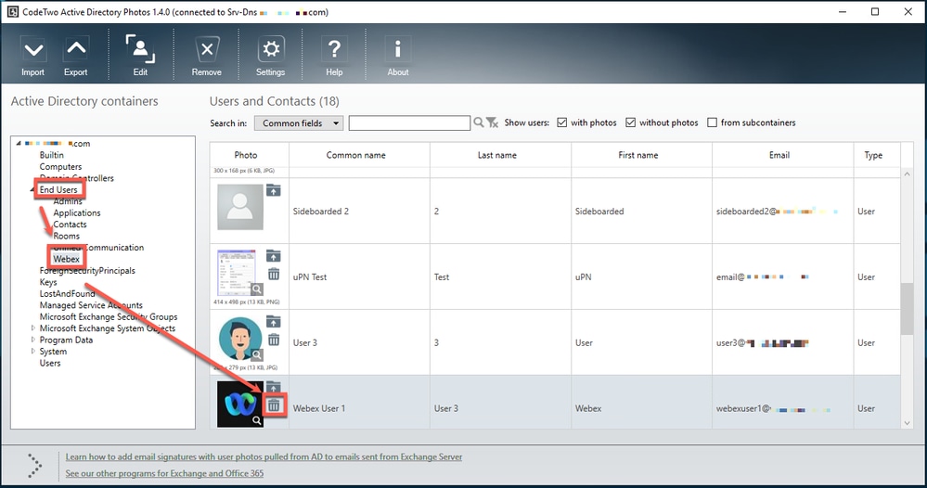Open Settings from the toolbar
The height and width of the screenshot is (488, 927).
point(270,56)
